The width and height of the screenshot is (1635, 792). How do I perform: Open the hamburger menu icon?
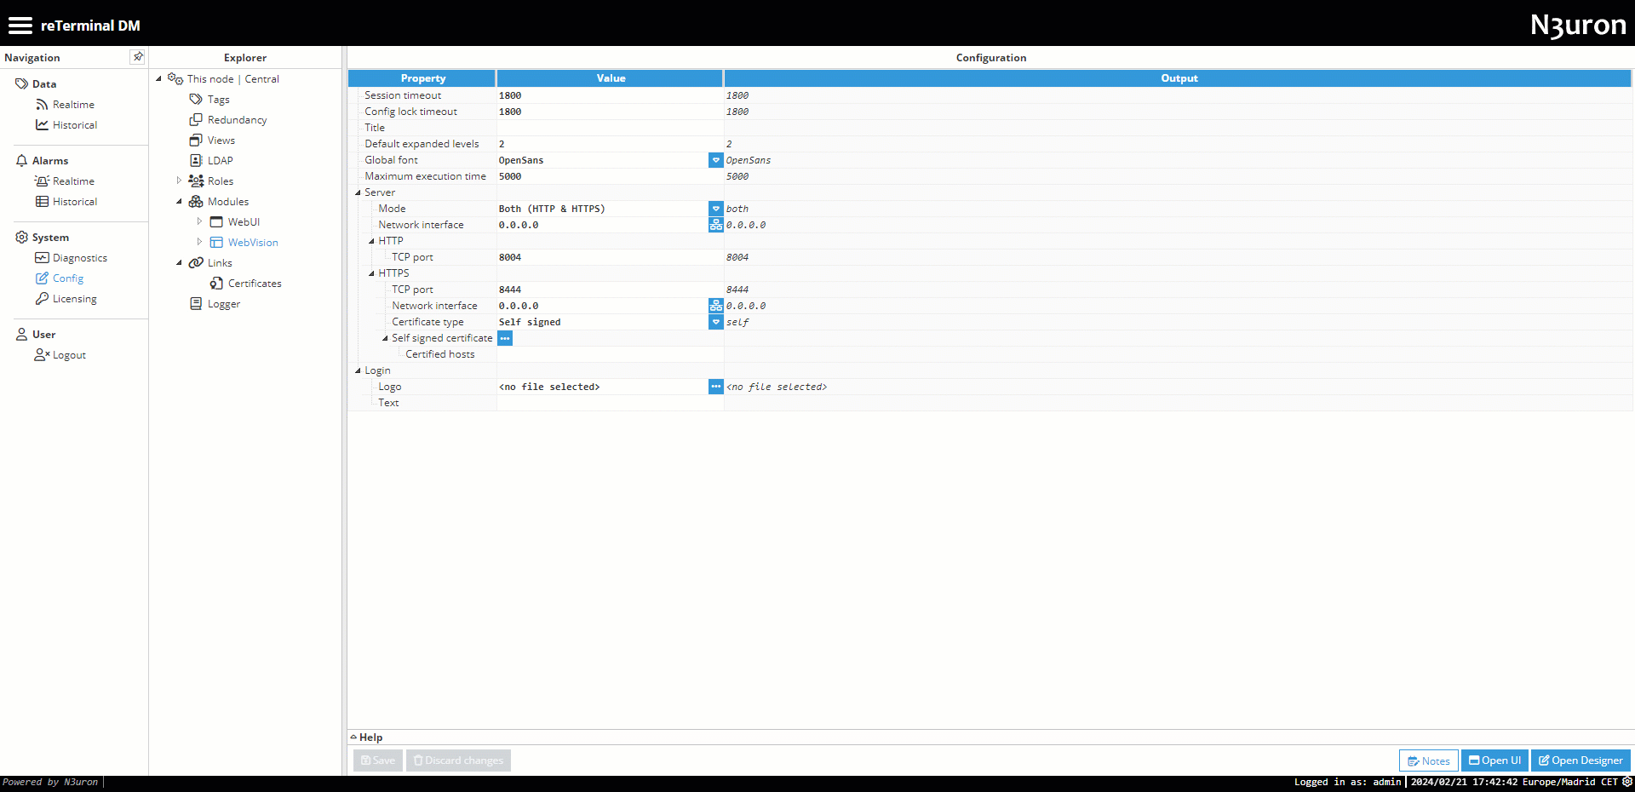tap(20, 26)
